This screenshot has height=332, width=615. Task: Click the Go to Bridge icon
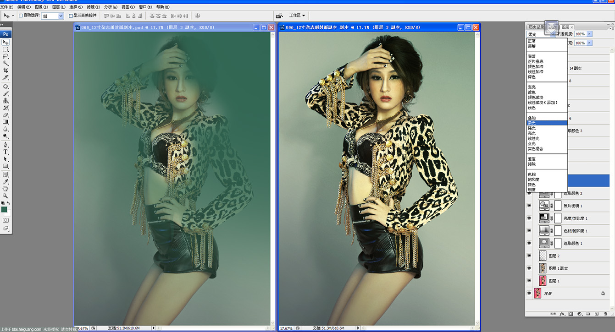point(279,16)
